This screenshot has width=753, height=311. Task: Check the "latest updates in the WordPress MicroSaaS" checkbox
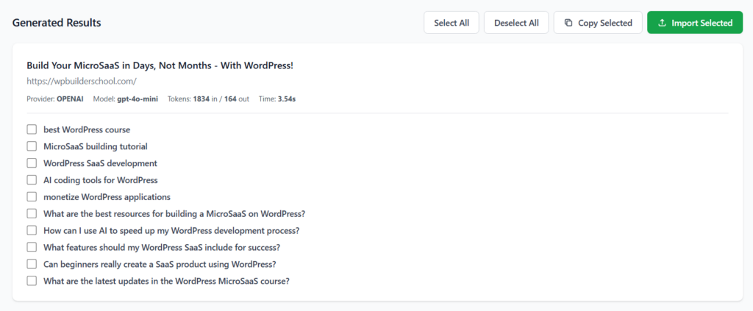point(32,281)
